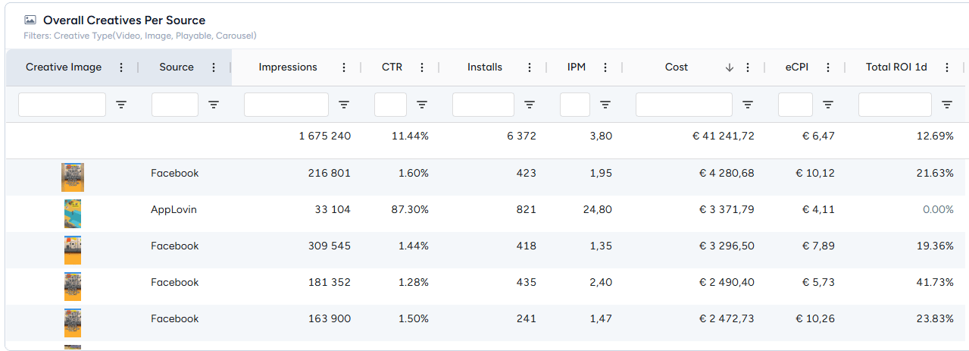969x351 pixels.
Task: Click the Impressions column three-dot menu
Action: [344, 67]
